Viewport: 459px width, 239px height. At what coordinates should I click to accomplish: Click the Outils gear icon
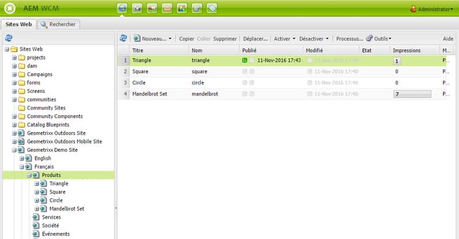[x=370, y=39]
